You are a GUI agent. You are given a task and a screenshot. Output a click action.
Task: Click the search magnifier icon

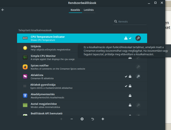115,21
